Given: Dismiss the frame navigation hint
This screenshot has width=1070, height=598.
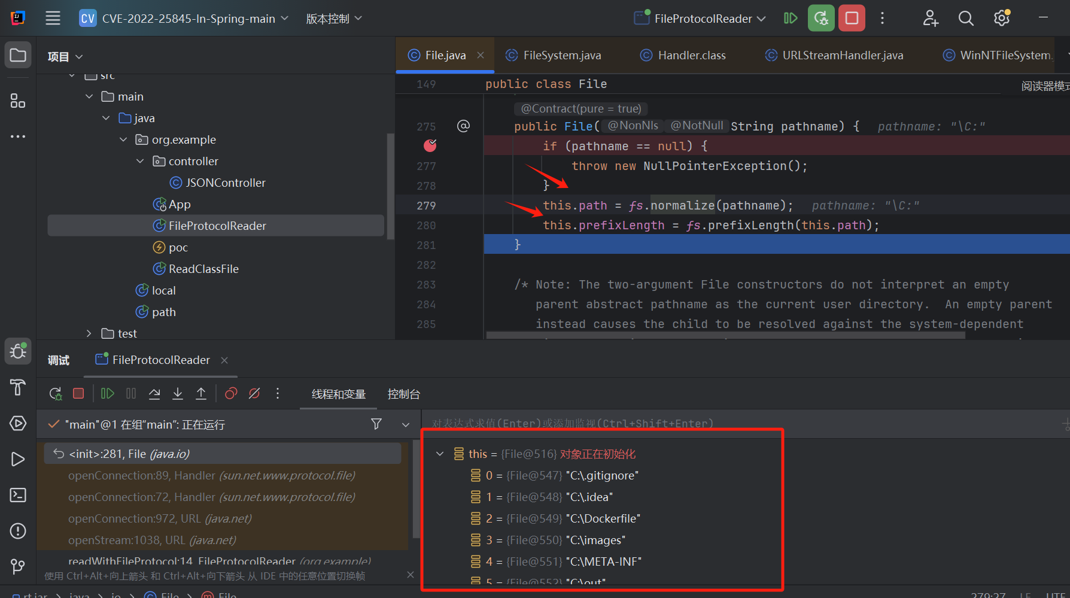Looking at the screenshot, I should [410, 575].
